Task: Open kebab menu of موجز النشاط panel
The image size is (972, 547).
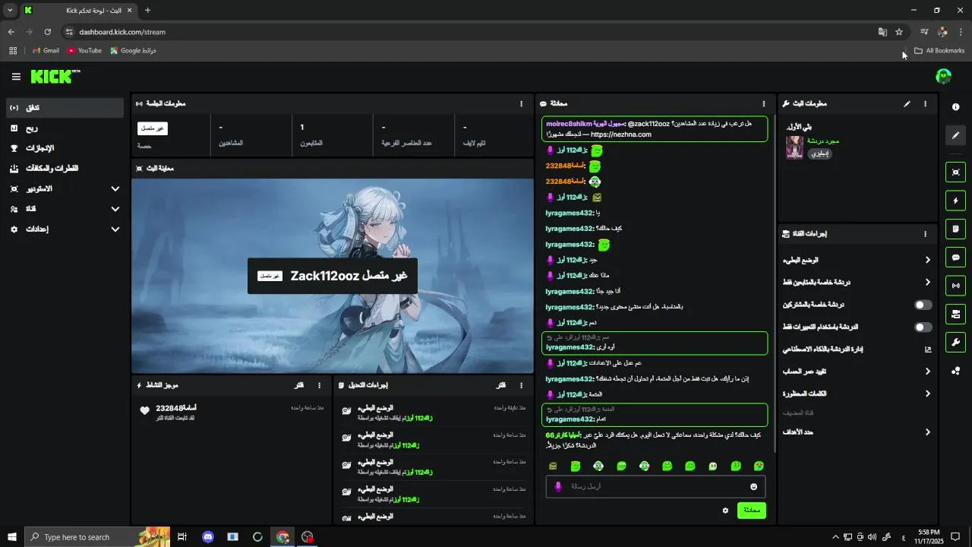Action: [319, 386]
